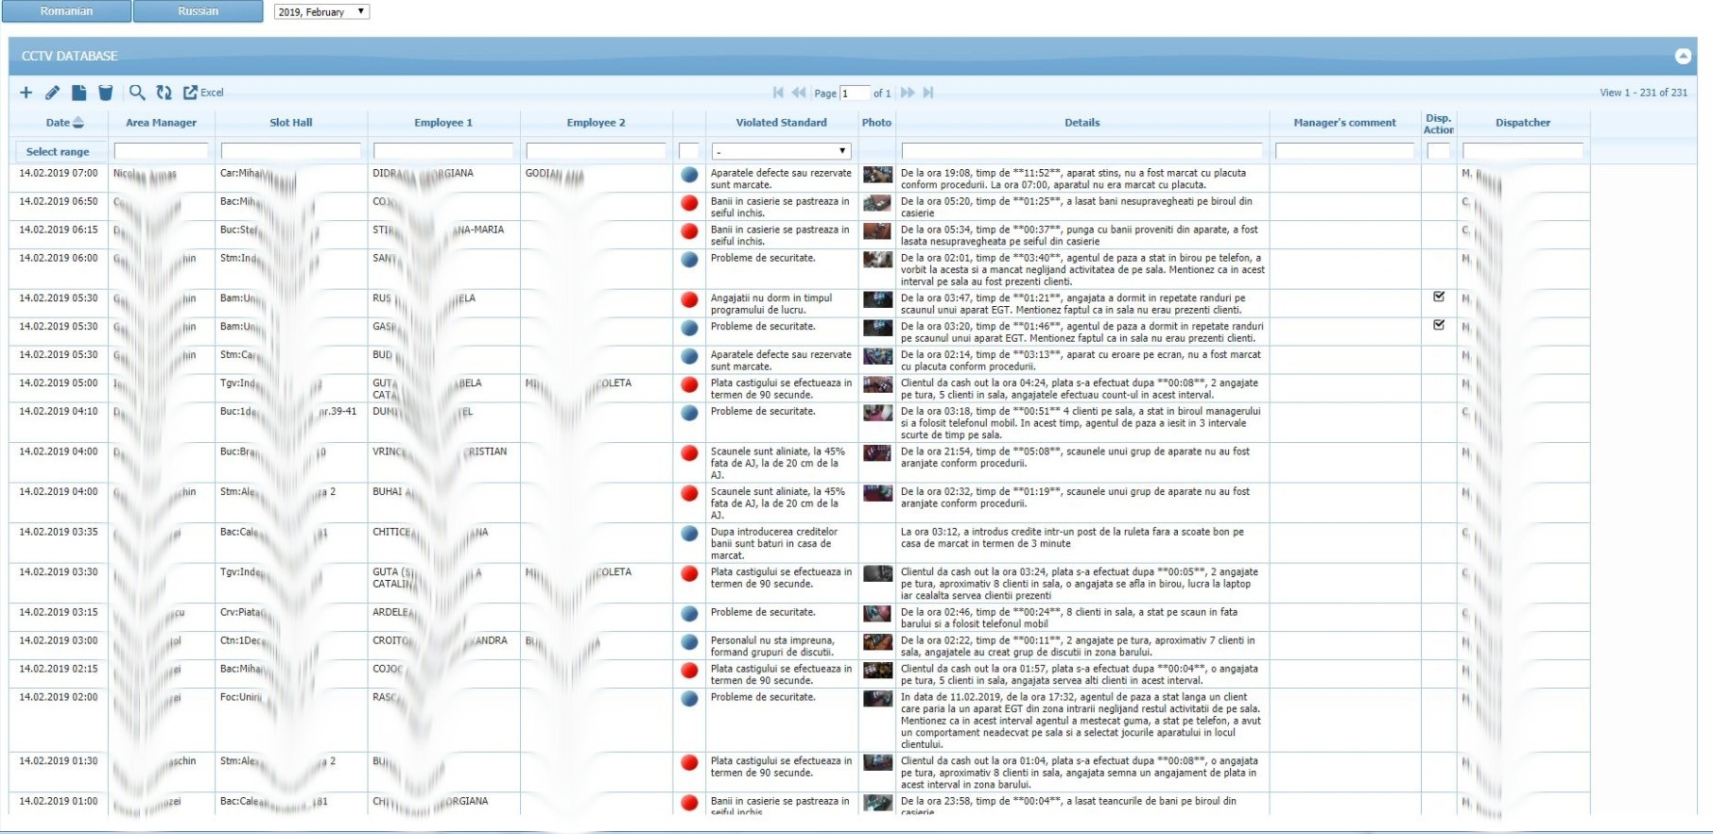This screenshot has width=1713, height=834.
Task: Click the delete record trash icon
Action: 106,93
